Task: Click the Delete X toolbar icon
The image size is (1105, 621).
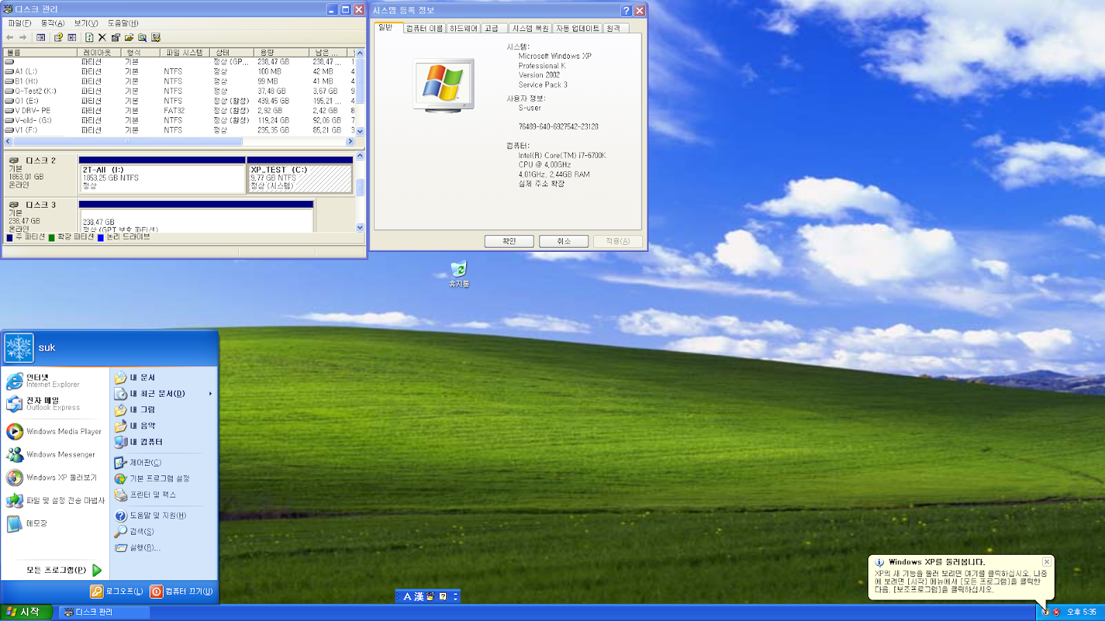Action: (102, 37)
